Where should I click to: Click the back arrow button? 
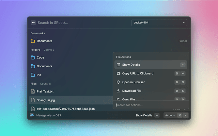coord(33,23)
